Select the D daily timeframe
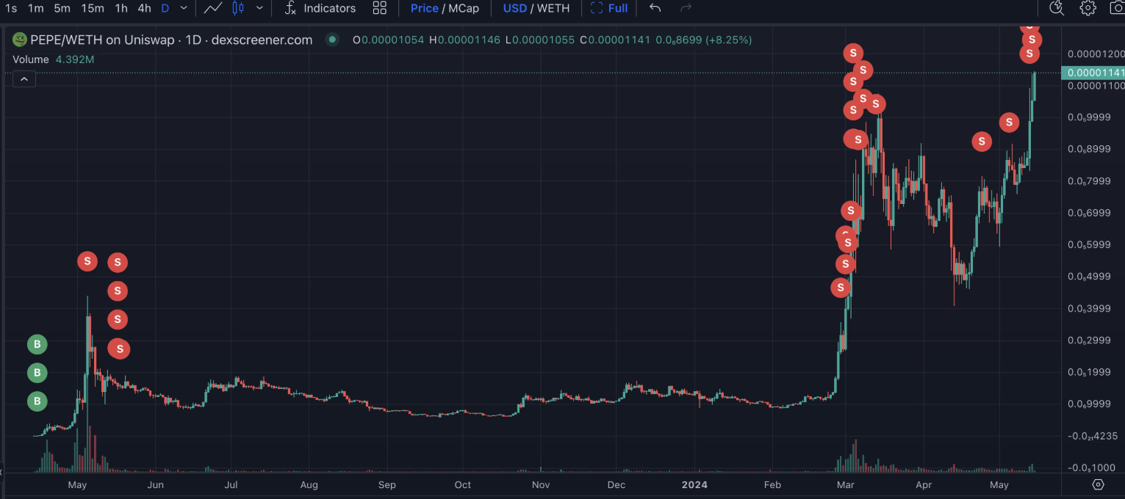 pyautogui.click(x=165, y=8)
